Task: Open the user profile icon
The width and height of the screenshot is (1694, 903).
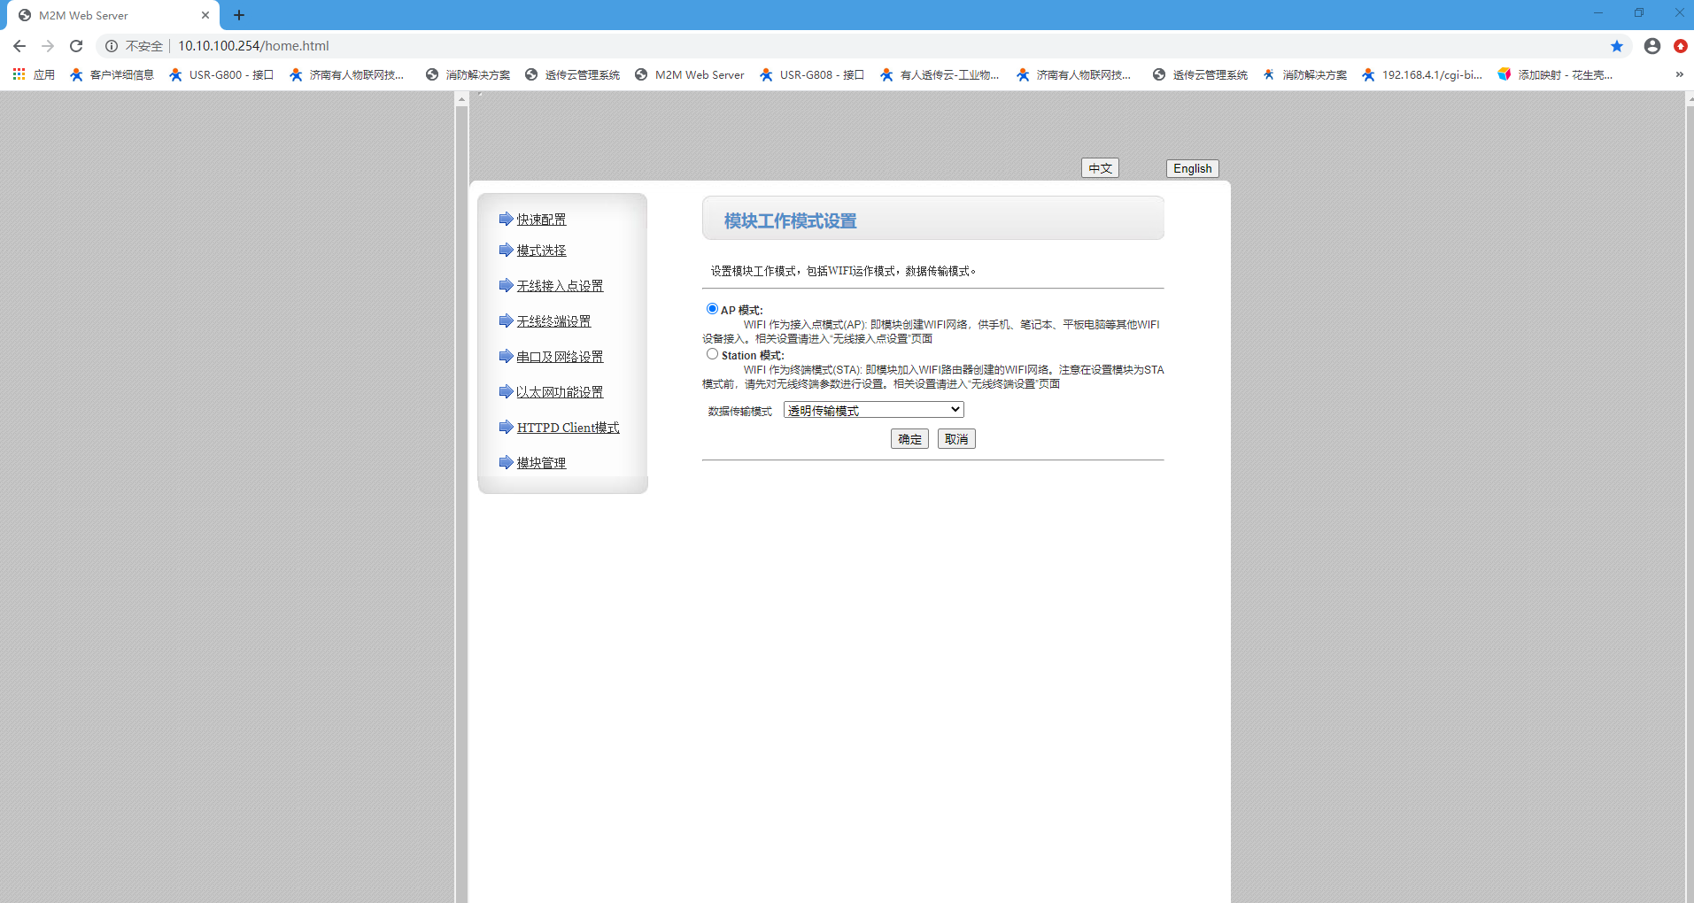Action: pos(1651,46)
